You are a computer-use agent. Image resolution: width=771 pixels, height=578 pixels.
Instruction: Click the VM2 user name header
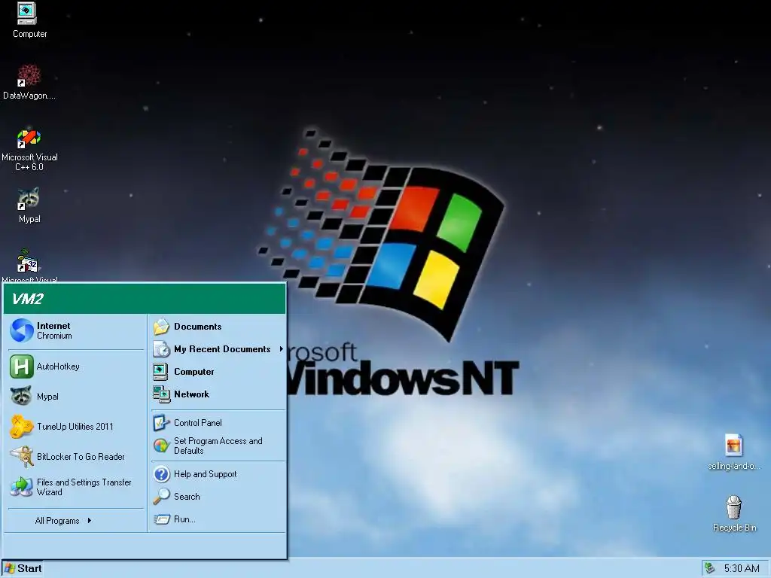(x=28, y=299)
